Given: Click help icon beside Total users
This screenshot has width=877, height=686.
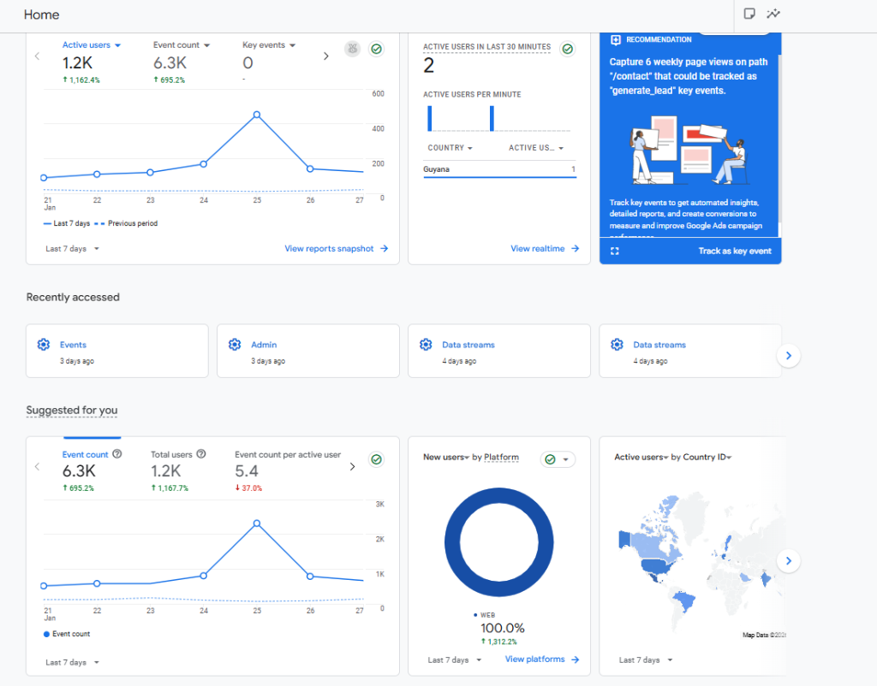Looking at the screenshot, I should [x=201, y=454].
